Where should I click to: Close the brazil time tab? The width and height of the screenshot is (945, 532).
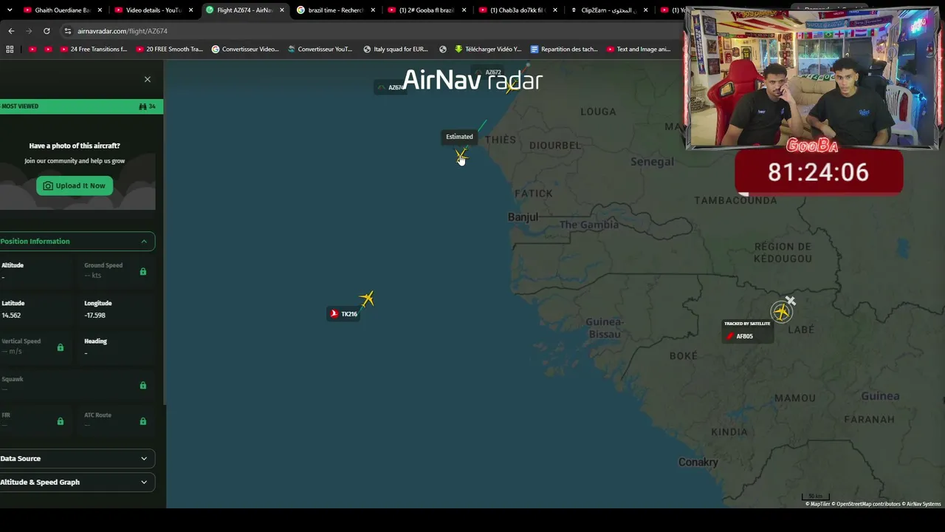point(373,10)
